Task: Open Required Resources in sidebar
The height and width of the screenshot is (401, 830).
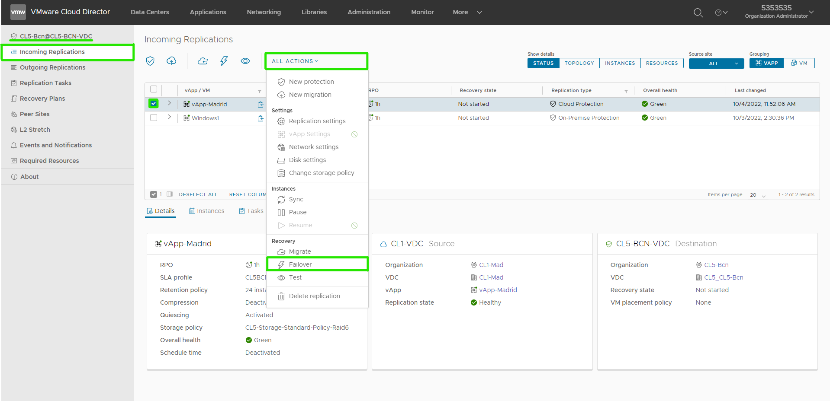Action: [68, 161]
